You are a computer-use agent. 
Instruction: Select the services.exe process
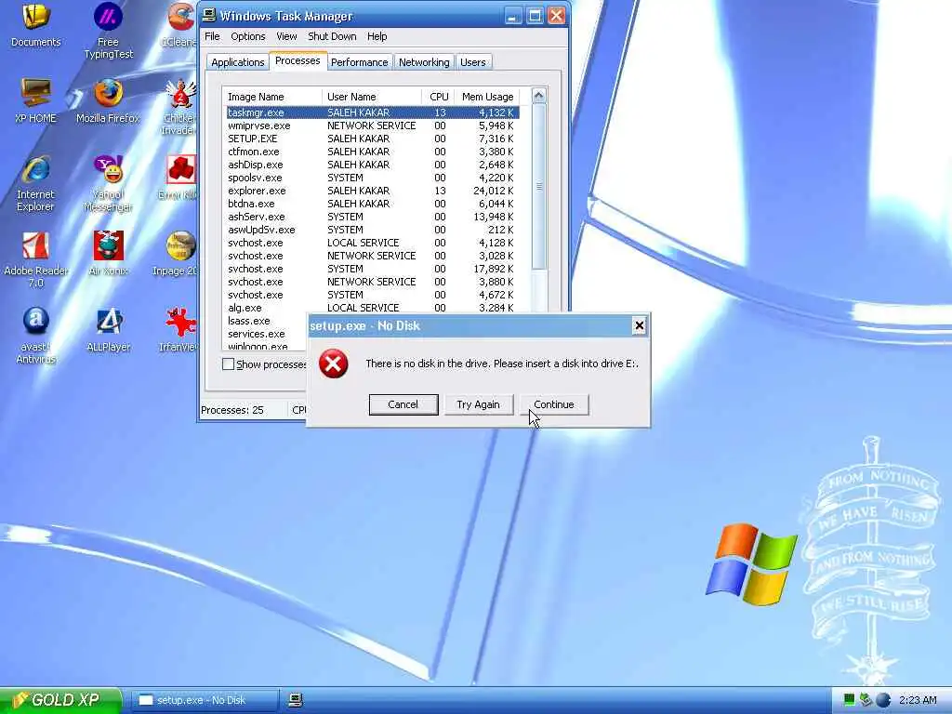(x=266, y=334)
